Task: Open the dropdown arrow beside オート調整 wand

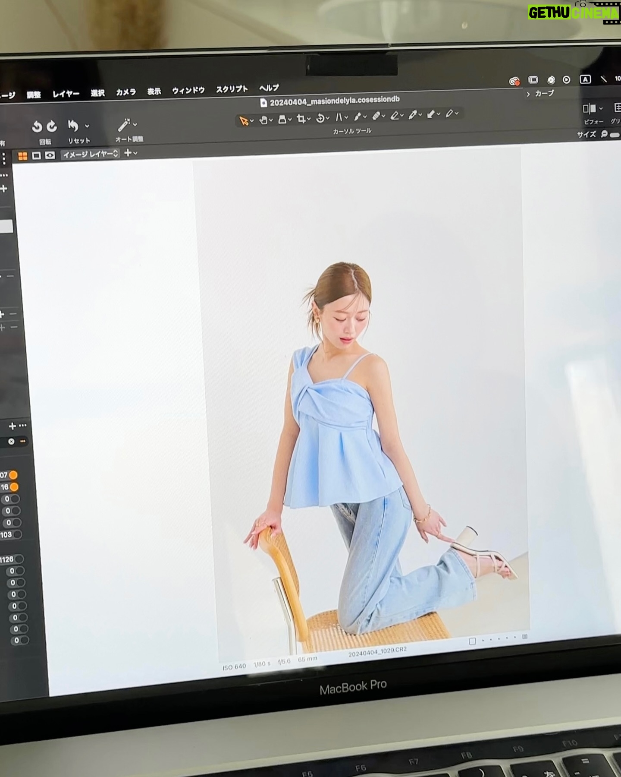Action: pos(135,124)
